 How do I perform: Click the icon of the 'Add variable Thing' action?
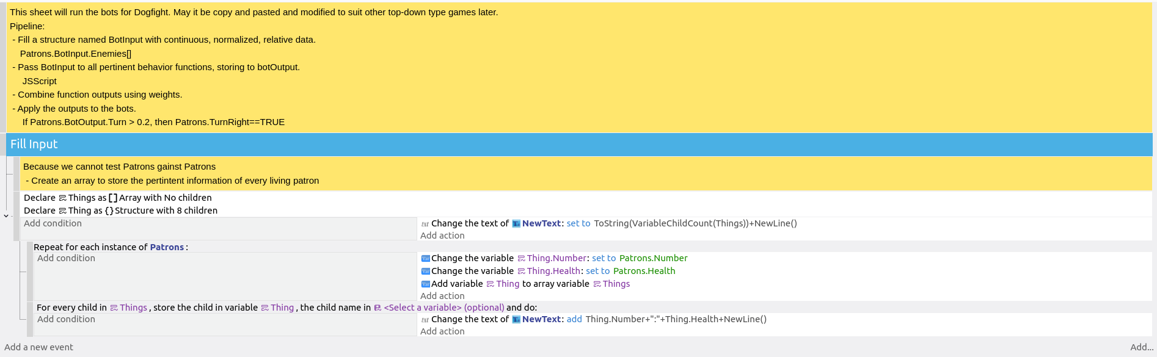426,284
